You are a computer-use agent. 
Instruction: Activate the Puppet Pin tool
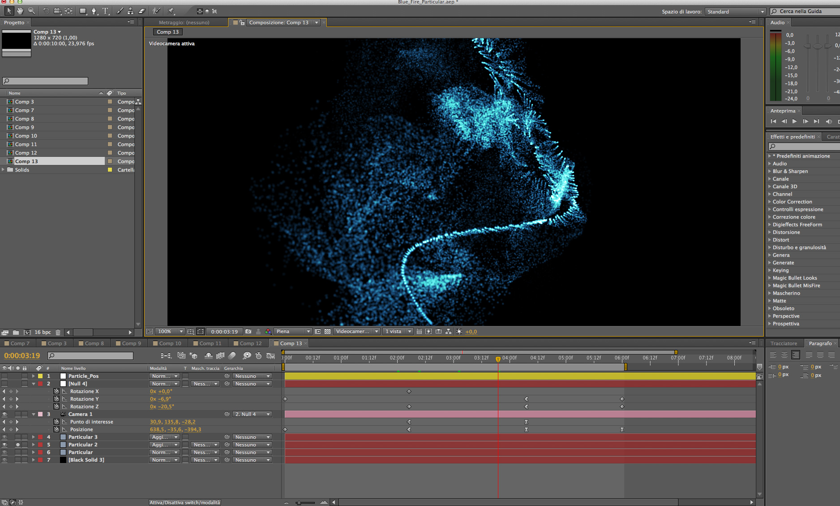tap(171, 11)
